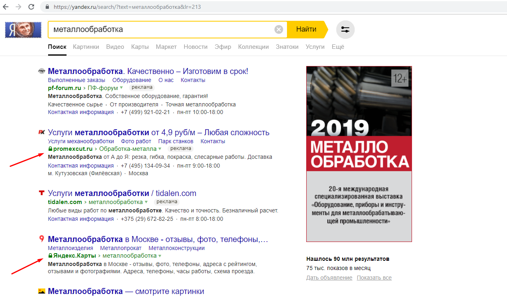Open О нас sitelink
Viewport: 507px width, 296px height.
[166, 80]
